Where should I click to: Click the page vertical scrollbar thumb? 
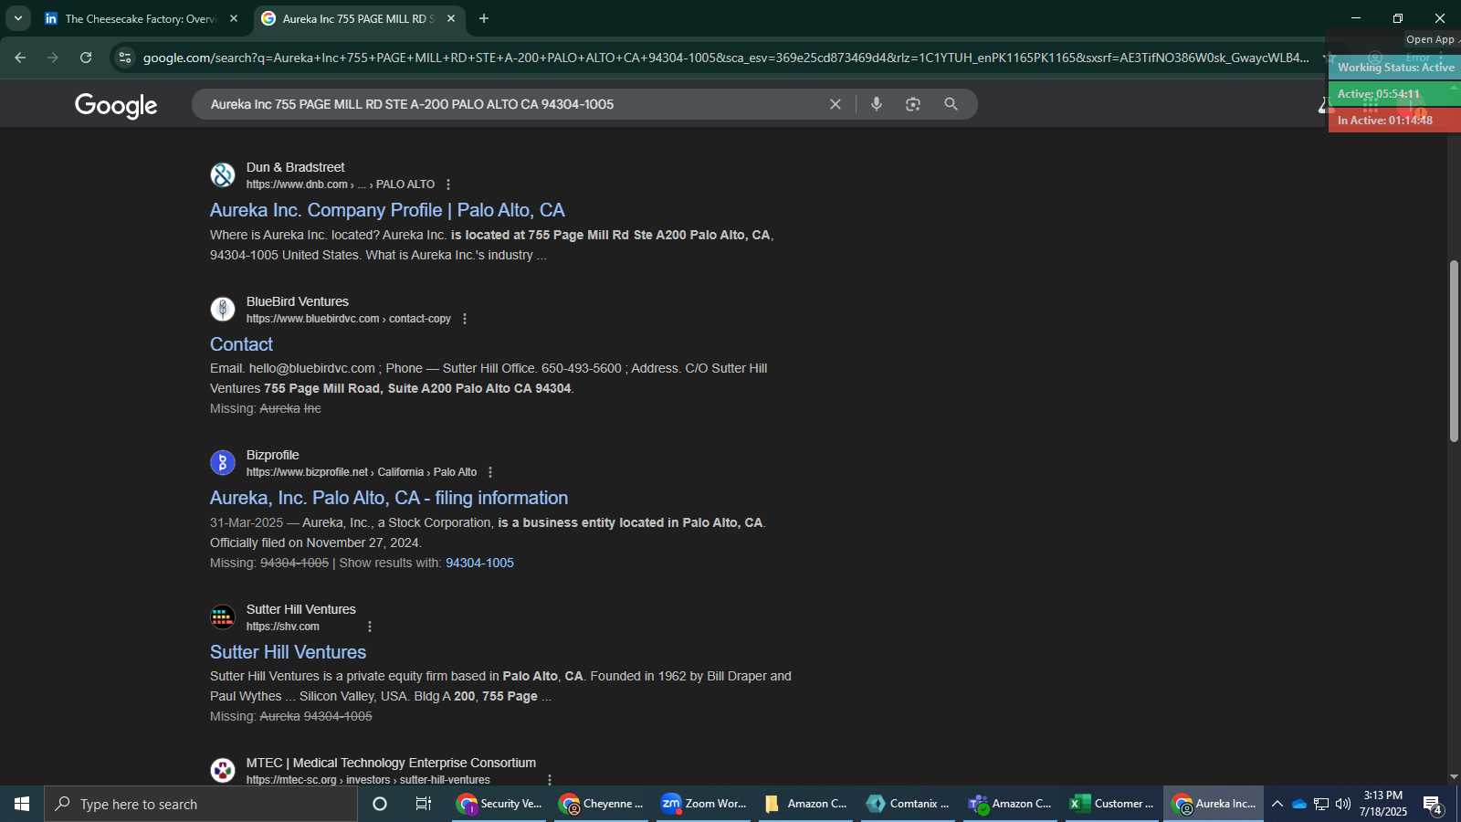tap(1454, 351)
